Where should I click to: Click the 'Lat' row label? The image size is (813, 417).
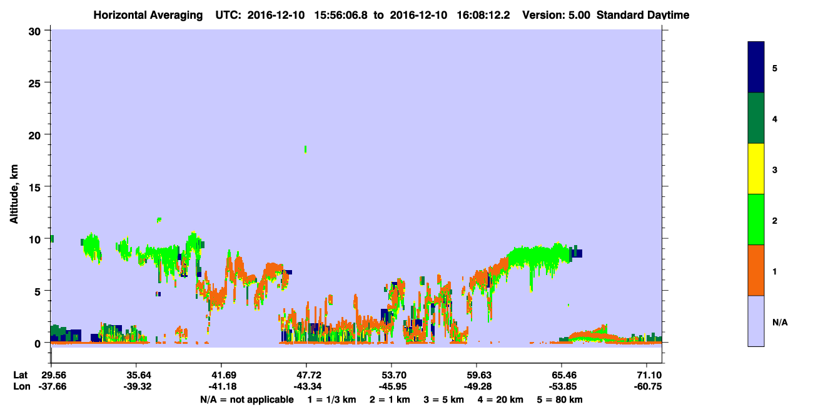click(x=21, y=375)
